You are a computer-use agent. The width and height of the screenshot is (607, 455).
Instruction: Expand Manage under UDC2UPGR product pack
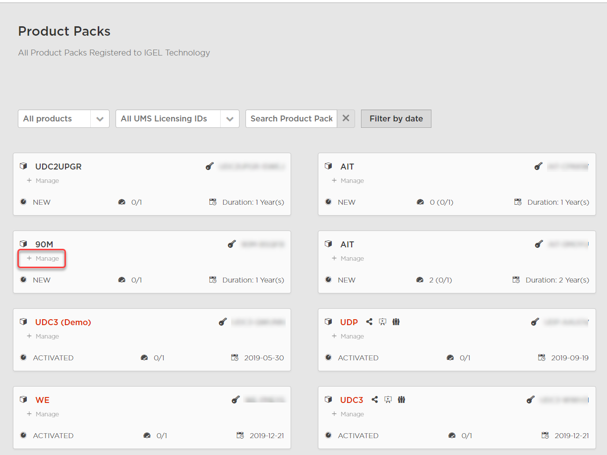(43, 181)
